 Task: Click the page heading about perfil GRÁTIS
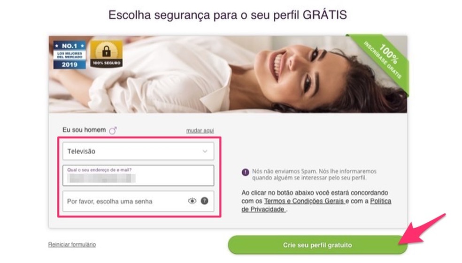tap(227, 15)
